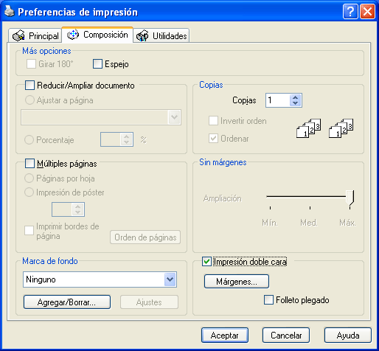379x351 pixels.
Task: Switch to the Utilidades tab
Action: 161,35
